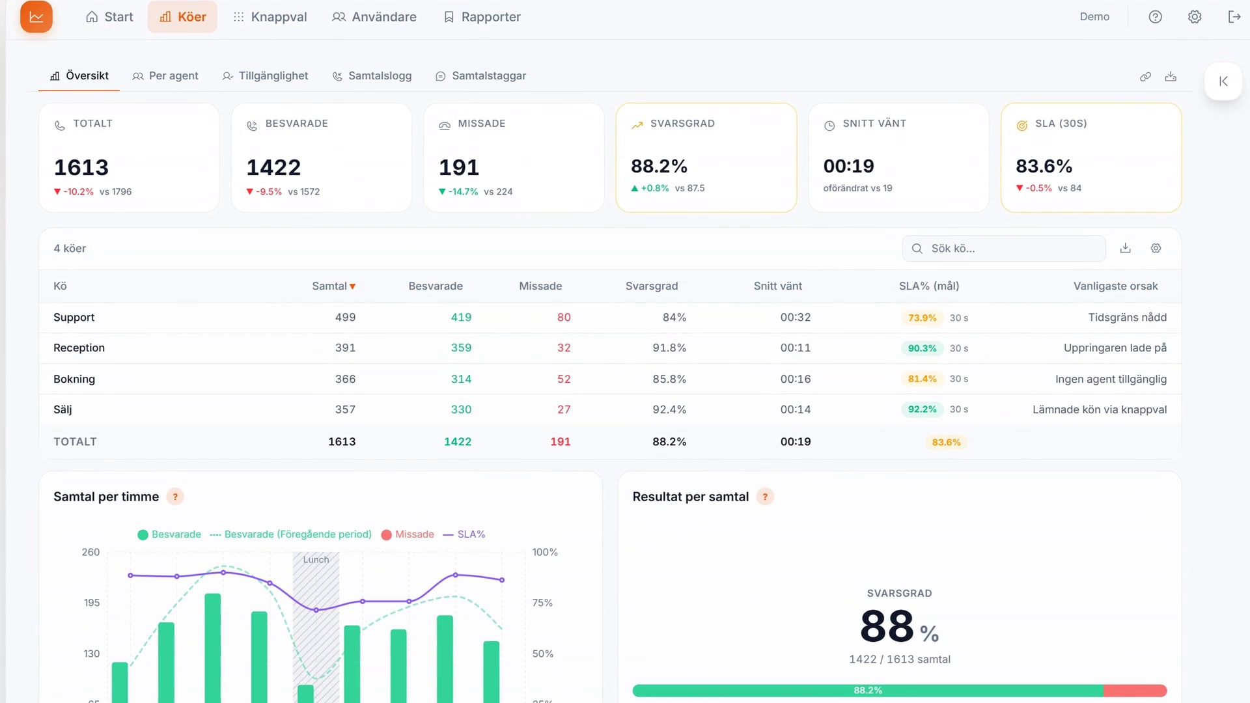
Task: Show help for Samtal per timme
Action: (175, 497)
